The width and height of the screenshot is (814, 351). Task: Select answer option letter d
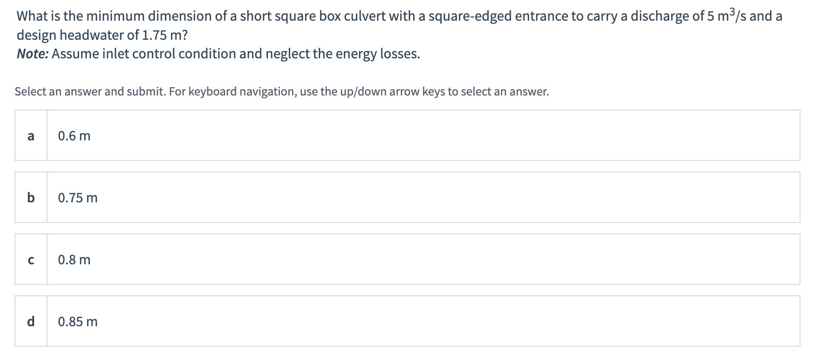pyautogui.click(x=31, y=322)
